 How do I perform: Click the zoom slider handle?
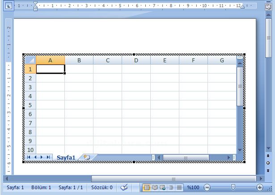(x=233, y=187)
